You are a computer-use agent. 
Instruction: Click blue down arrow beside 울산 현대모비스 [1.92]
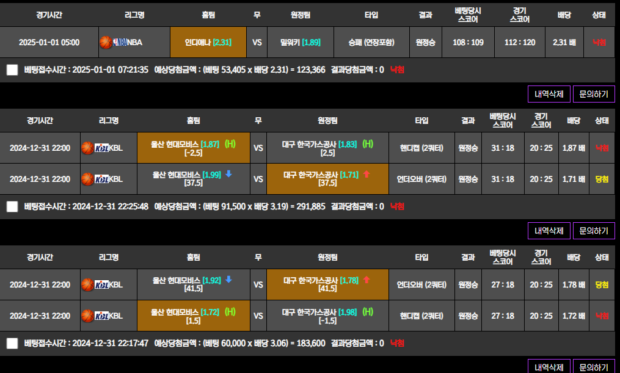(229, 280)
